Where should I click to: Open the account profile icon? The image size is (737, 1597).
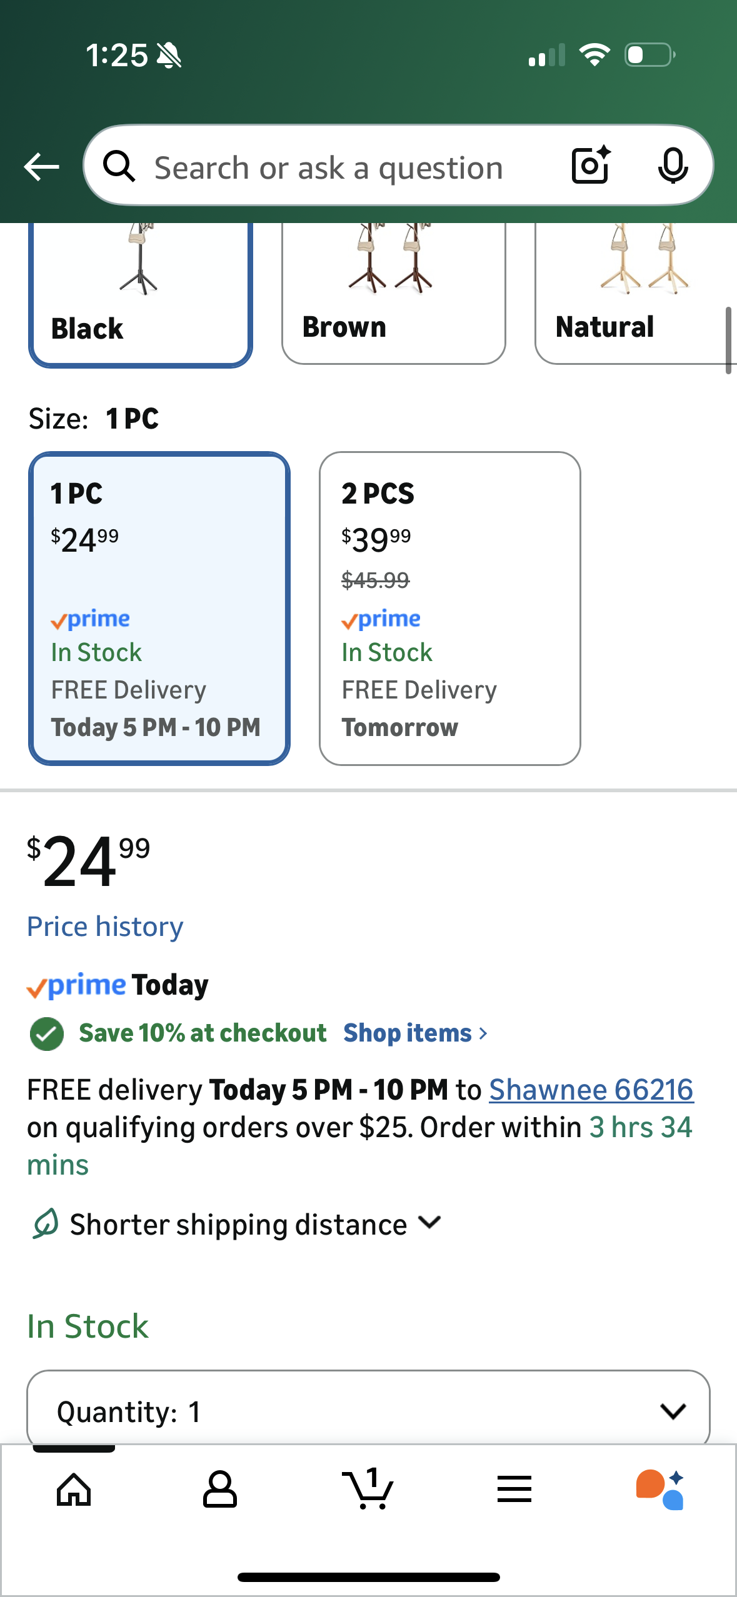[x=220, y=1490]
